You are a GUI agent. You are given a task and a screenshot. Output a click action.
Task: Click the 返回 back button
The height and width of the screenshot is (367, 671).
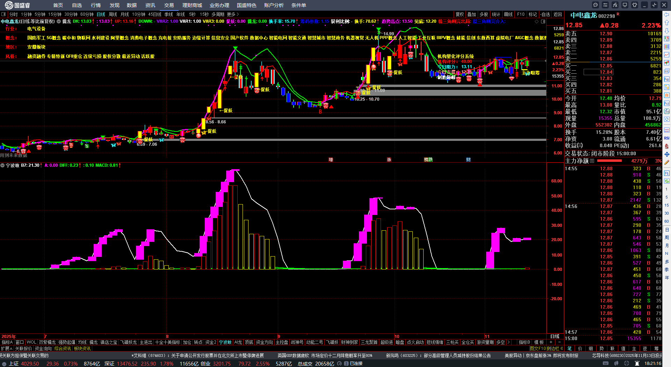(x=558, y=14)
